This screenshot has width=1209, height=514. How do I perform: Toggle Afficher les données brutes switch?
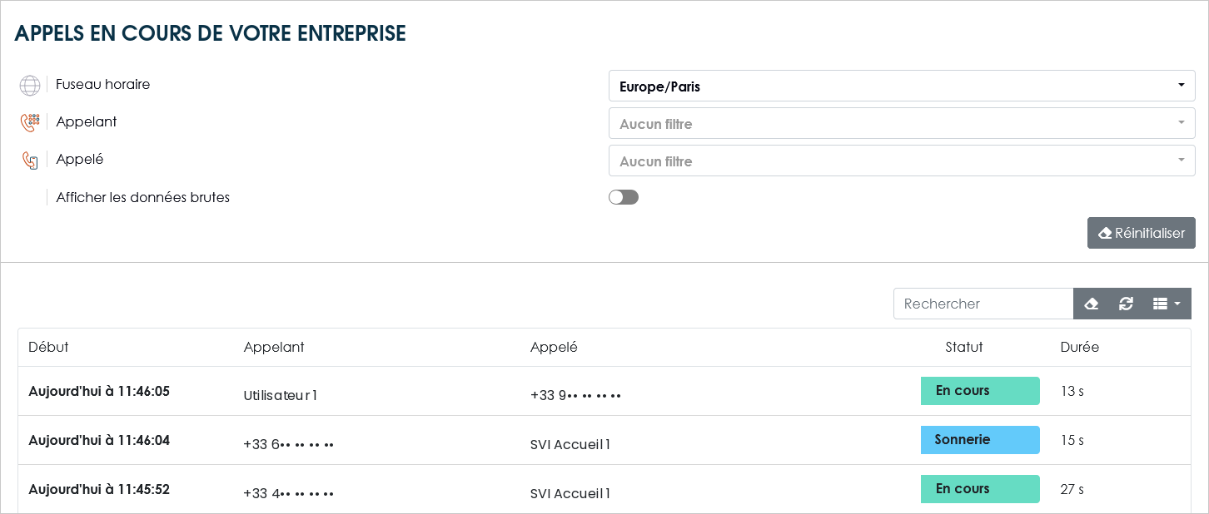[624, 197]
